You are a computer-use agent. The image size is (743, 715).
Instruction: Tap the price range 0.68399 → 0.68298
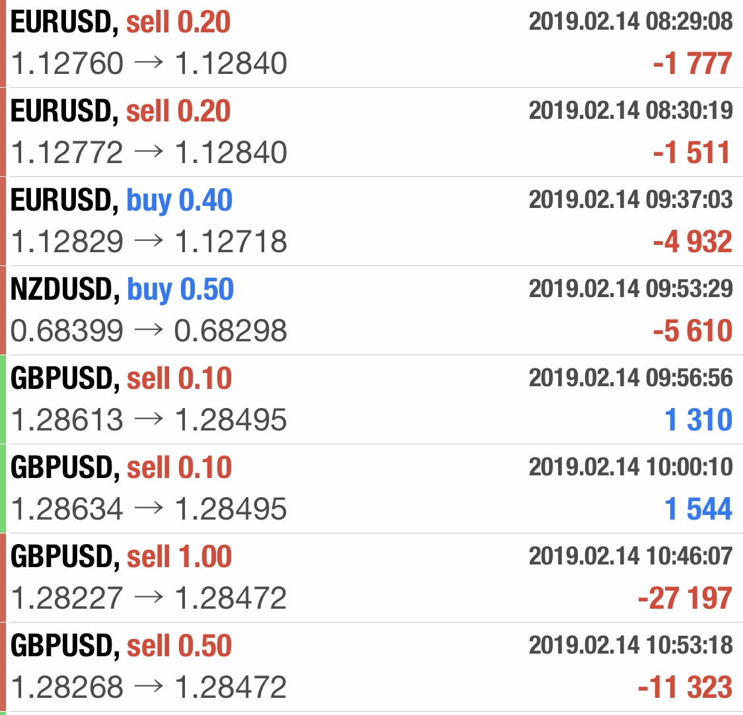tap(149, 331)
